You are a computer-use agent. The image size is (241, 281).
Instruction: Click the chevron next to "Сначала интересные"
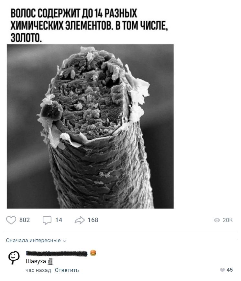tap(64, 241)
